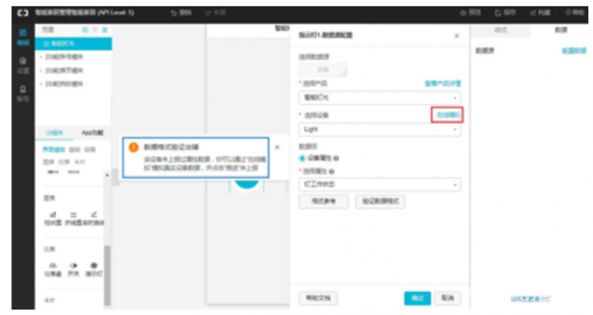Viewport: 593px width, 315px height.
Task: Open the 智能灯光 product dropdown
Action: [x=380, y=98]
